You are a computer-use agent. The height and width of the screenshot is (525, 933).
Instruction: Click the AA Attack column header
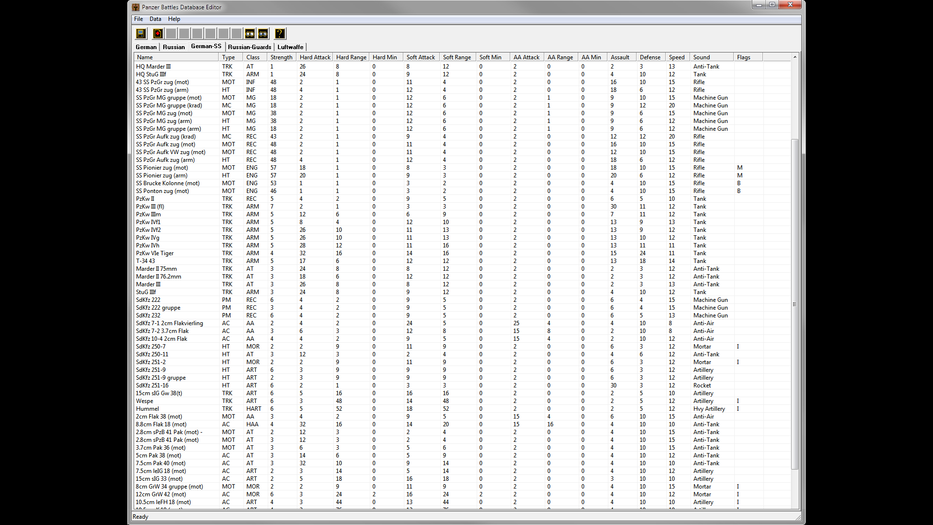tap(528, 57)
